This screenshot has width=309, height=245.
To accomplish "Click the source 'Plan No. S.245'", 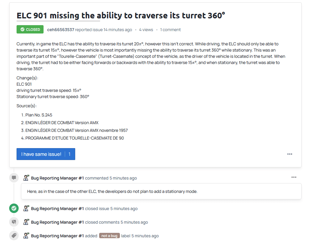I will pyautogui.click(x=39, y=115).
